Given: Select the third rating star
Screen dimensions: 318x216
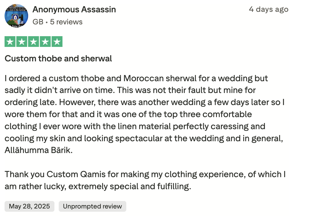Looking at the screenshot, I should tap(34, 42).
